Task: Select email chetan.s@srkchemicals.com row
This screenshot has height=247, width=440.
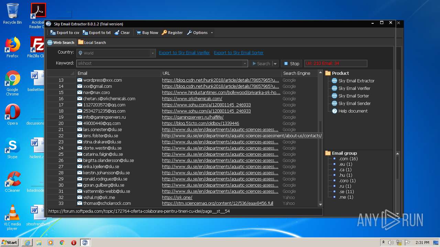Action: pos(109,99)
